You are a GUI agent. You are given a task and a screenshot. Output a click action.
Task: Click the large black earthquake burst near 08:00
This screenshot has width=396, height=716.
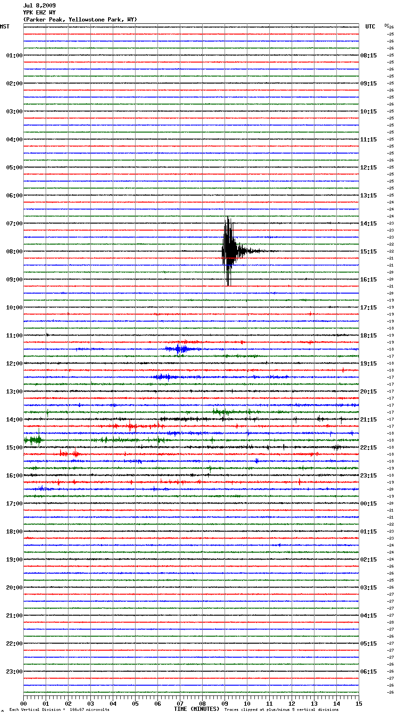click(230, 251)
